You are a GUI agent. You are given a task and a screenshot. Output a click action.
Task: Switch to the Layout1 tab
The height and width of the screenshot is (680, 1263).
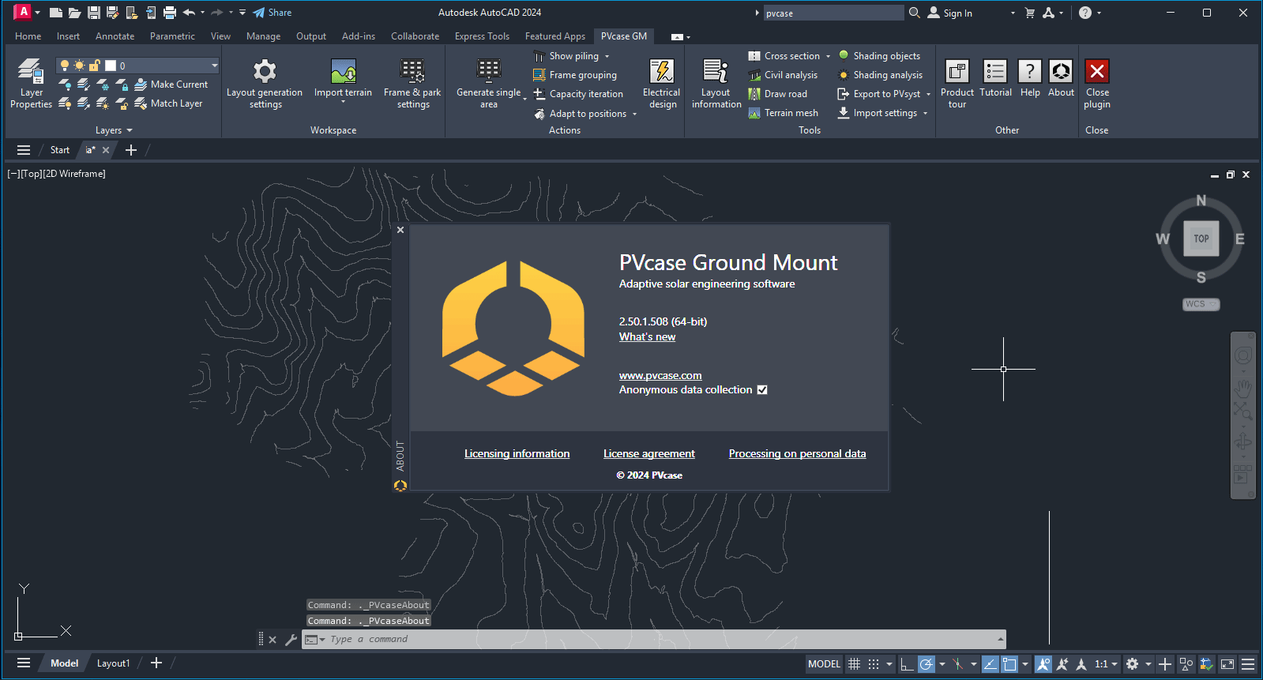(113, 663)
